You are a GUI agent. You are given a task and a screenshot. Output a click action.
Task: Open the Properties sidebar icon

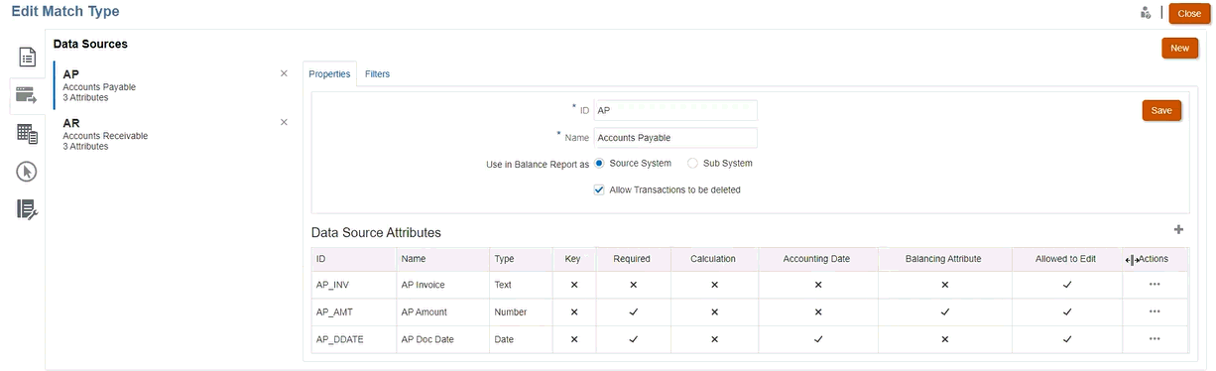[x=27, y=57]
